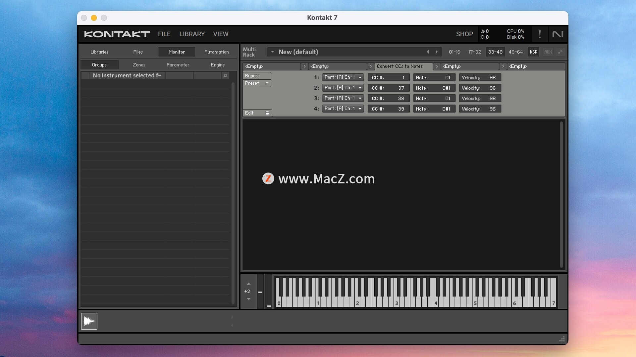Click the Note field showing C#1
The image size is (636, 357).
[x=434, y=88]
